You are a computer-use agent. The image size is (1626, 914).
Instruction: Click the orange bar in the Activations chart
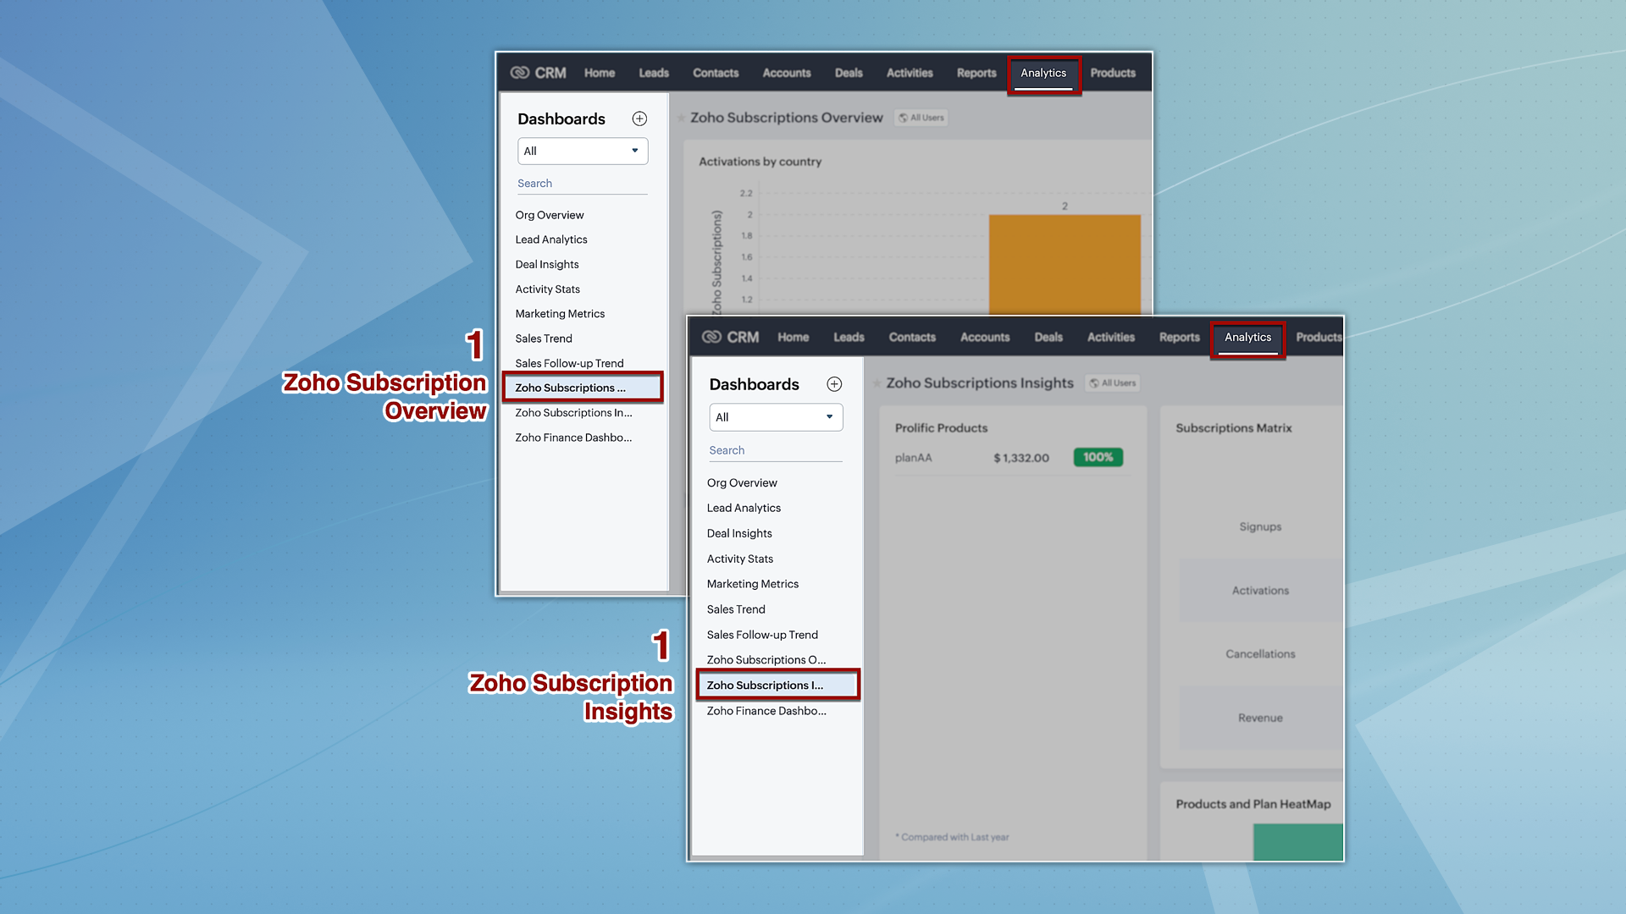[x=1065, y=264]
